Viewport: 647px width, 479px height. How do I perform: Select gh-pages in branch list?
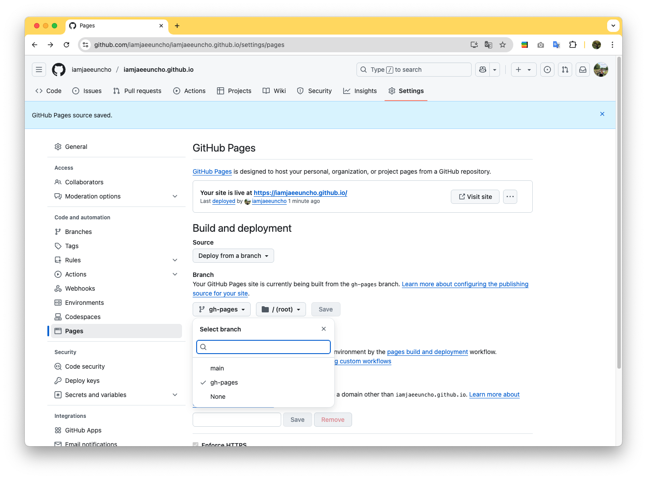pyautogui.click(x=263, y=382)
